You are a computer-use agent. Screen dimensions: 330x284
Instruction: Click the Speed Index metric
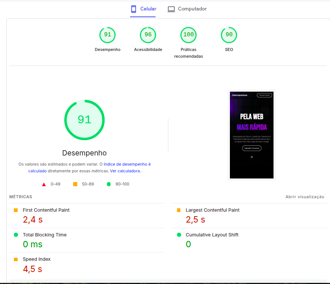(x=37, y=259)
